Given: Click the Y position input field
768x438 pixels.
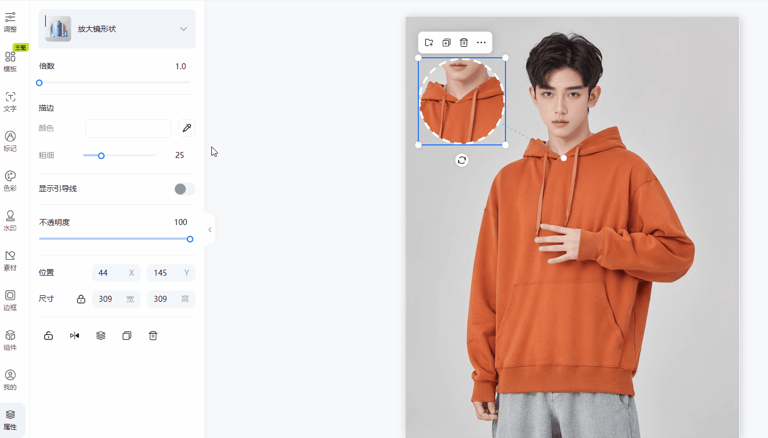Looking at the screenshot, I should click(171, 273).
